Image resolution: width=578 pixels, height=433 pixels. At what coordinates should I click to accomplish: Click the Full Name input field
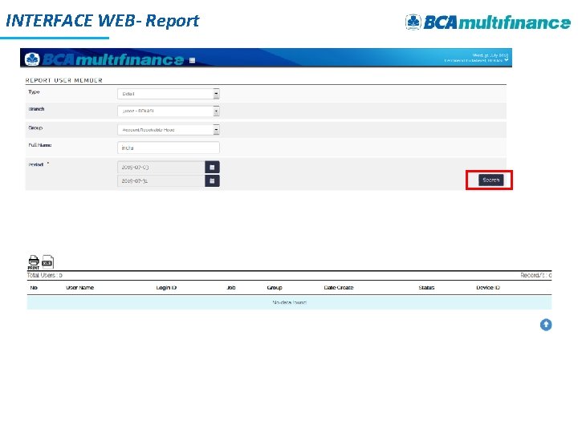click(x=169, y=148)
